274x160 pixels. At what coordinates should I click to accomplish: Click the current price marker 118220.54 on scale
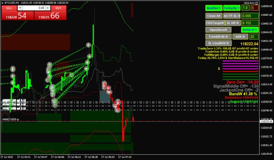pyautogui.click(x=266, y=121)
